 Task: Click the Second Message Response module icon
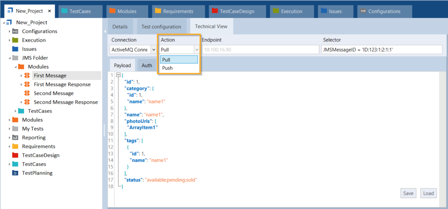pyautogui.click(x=27, y=102)
